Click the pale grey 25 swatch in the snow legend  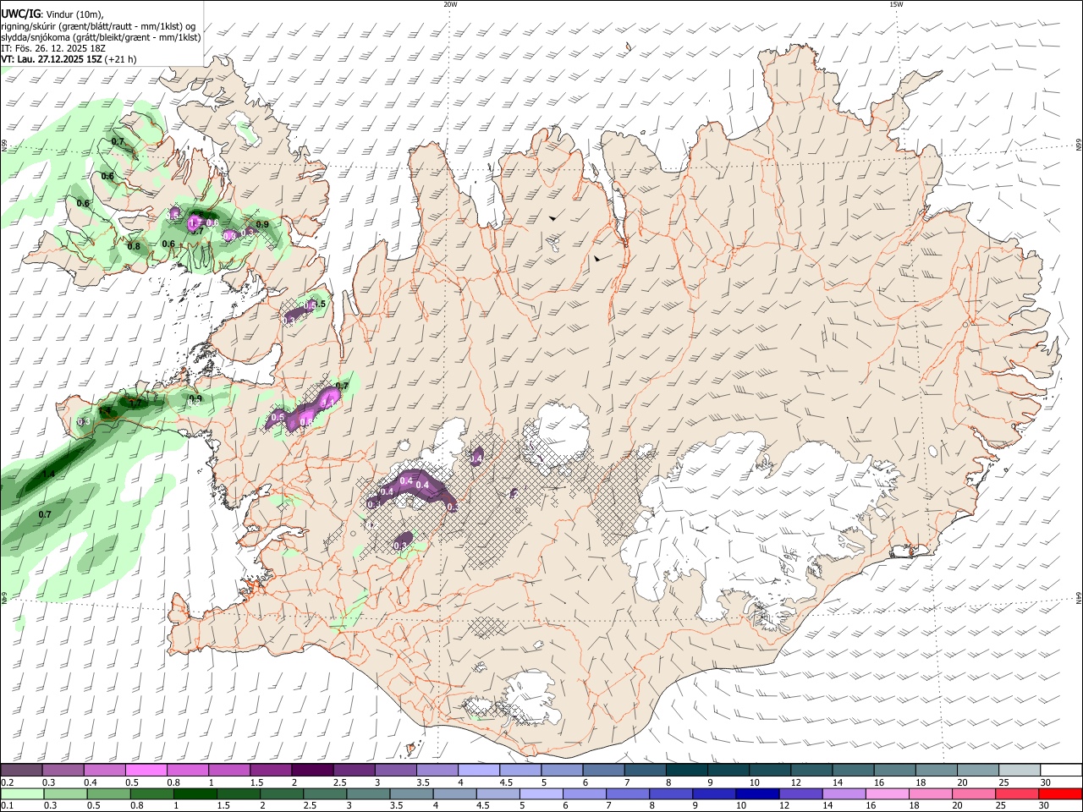coord(1019,770)
